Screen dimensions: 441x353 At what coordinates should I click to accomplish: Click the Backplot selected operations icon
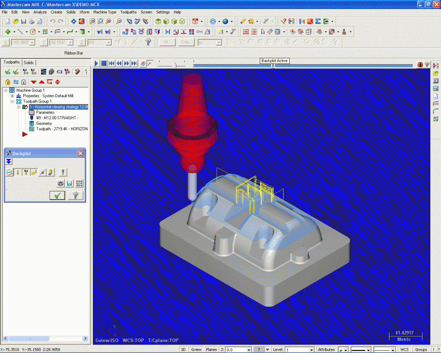43,72
